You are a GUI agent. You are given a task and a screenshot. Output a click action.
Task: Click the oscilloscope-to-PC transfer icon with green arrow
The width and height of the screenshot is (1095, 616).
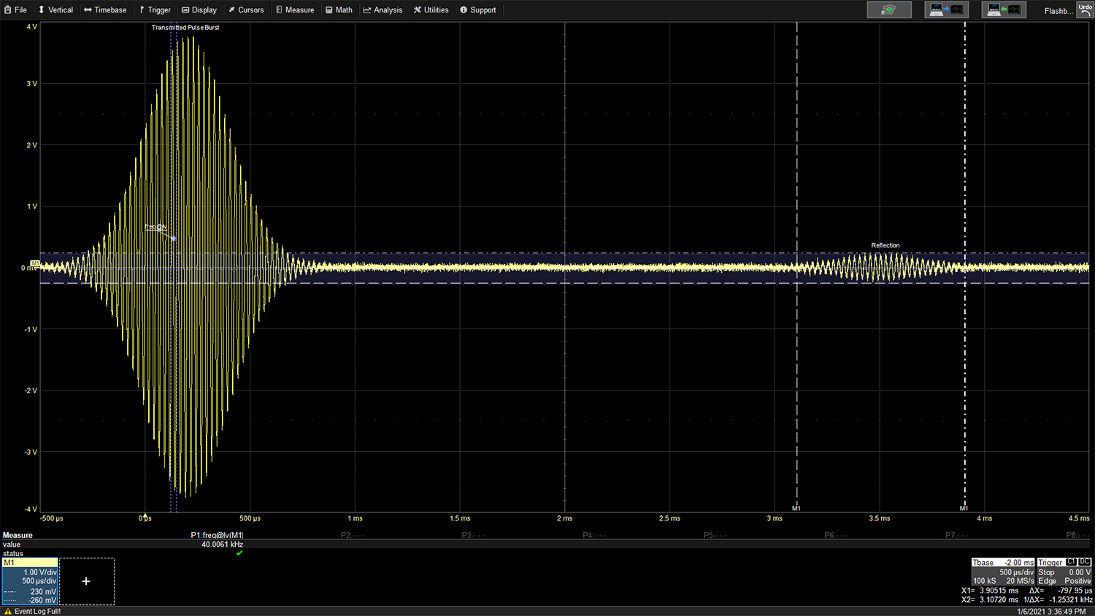[x=1004, y=9]
